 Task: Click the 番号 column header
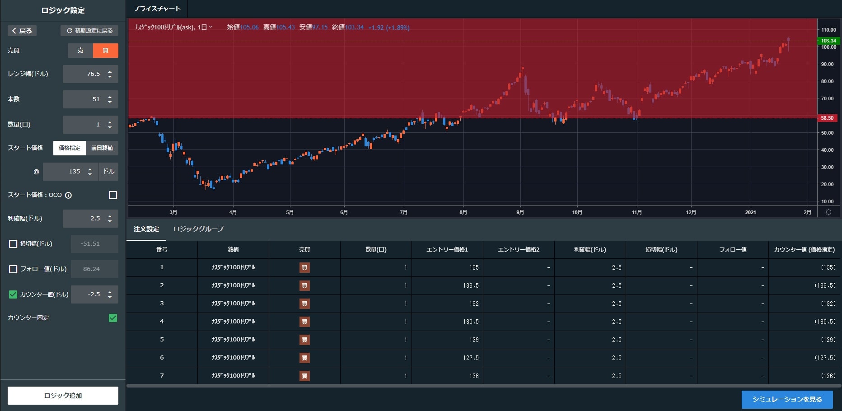click(162, 250)
